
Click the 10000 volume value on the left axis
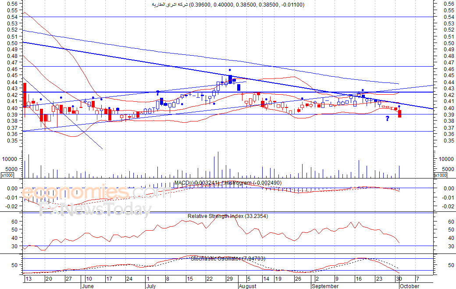tap(10, 159)
